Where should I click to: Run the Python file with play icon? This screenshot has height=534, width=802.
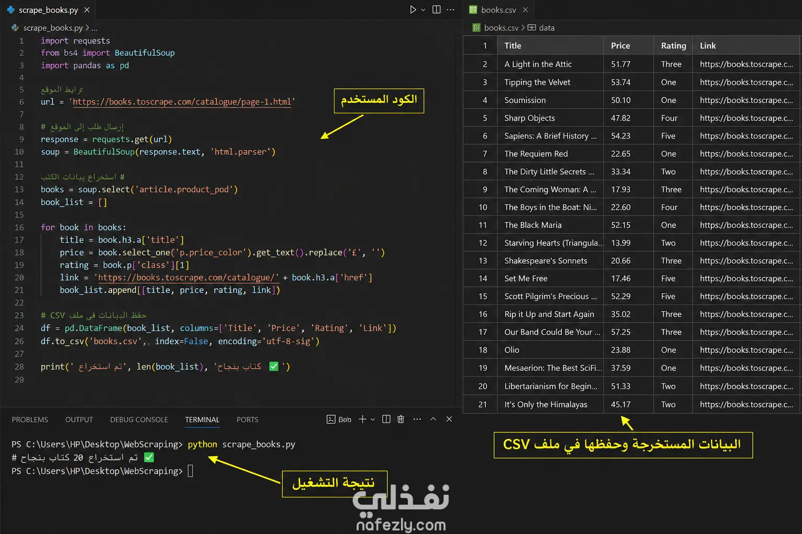click(412, 10)
